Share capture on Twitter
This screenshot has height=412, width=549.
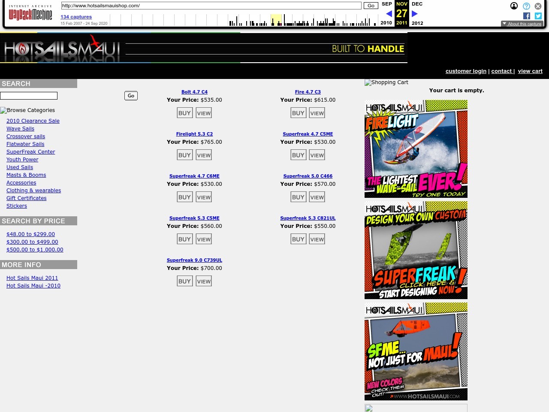(x=538, y=16)
